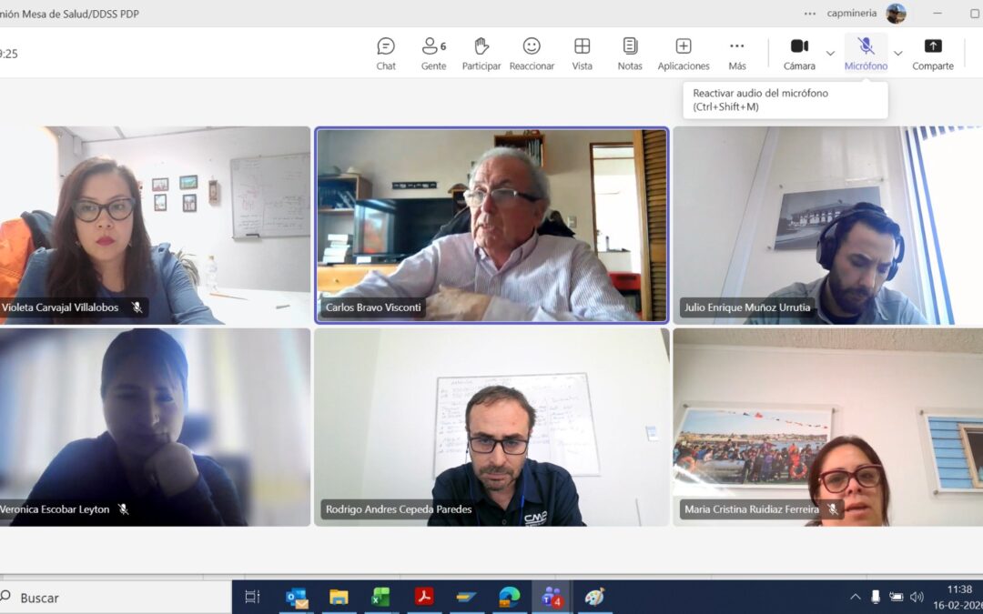Unmute the Micrófono
The width and height of the screenshot is (983, 614).
coord(866,53)
